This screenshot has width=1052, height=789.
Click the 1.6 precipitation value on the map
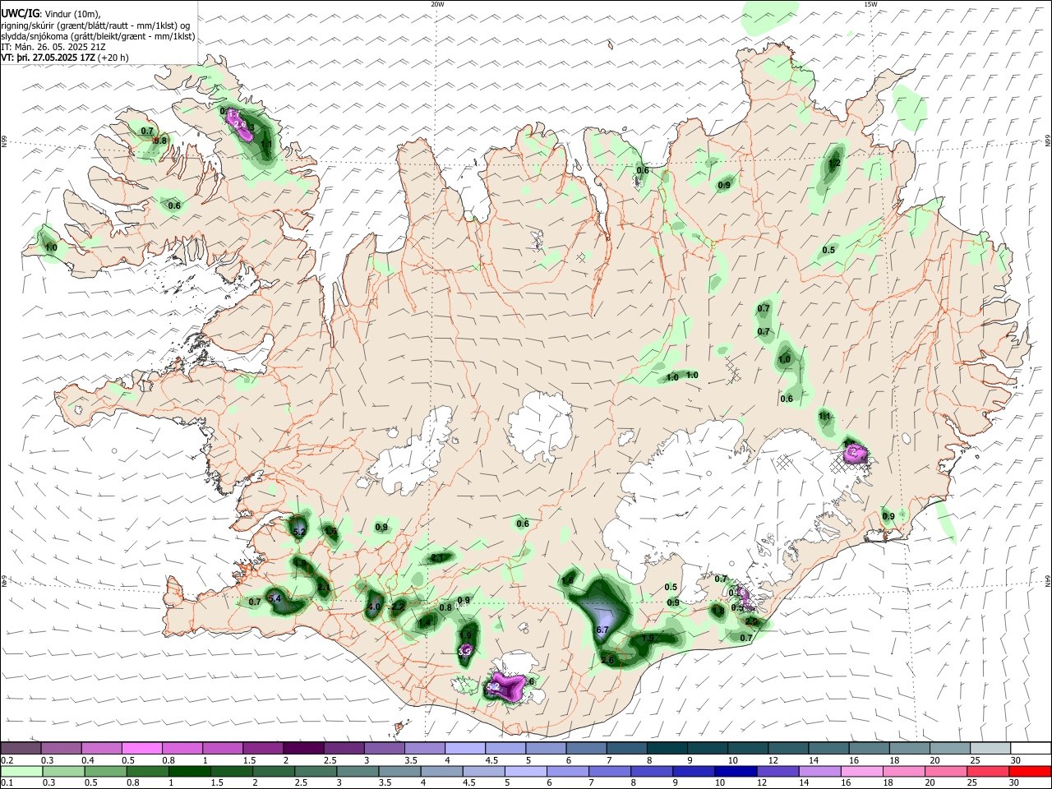(x=567, y=581)
